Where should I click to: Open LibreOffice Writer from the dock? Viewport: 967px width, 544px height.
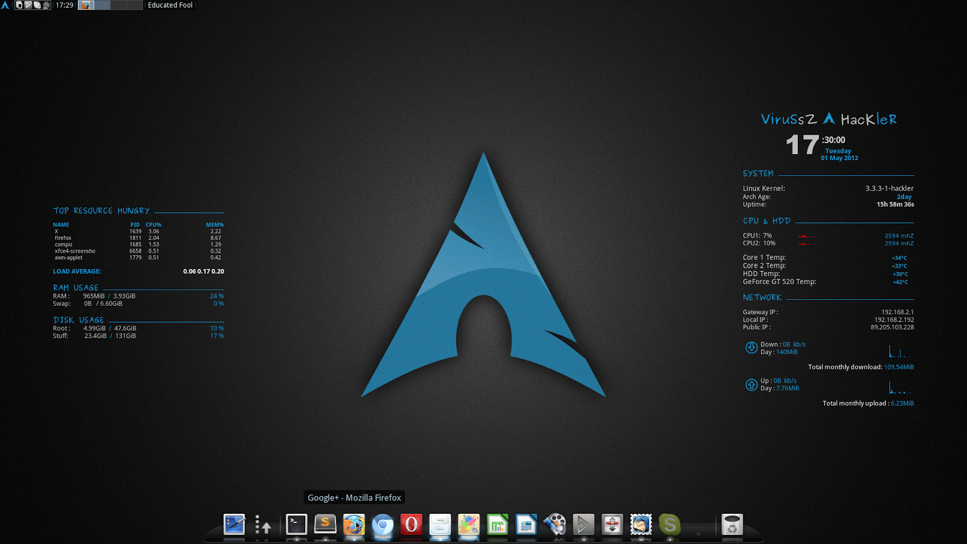click(526, 525)
